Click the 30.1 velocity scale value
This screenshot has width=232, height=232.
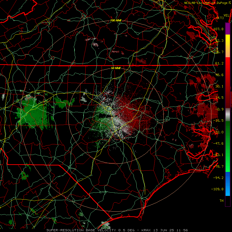[219, 86]
